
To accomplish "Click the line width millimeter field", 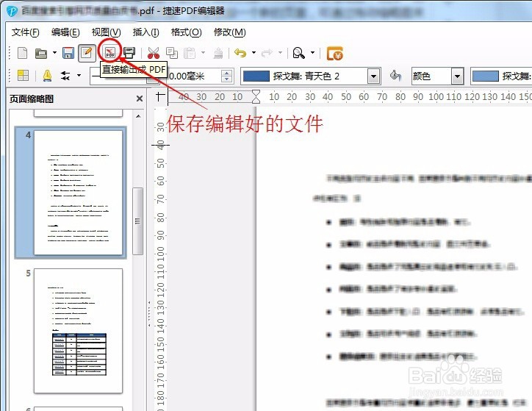I will click(x=194, y=76).
